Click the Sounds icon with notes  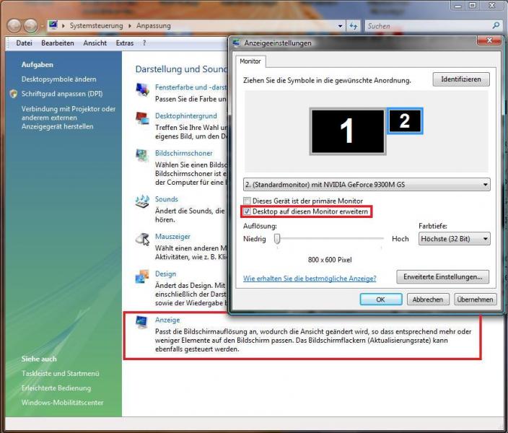coord(142,201)
